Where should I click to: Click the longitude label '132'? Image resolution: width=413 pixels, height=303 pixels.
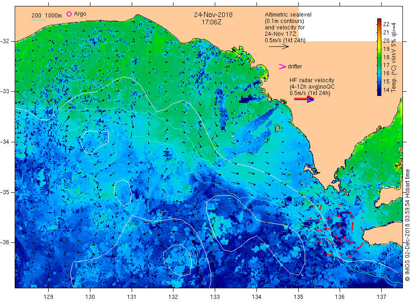tap(173, 297)
